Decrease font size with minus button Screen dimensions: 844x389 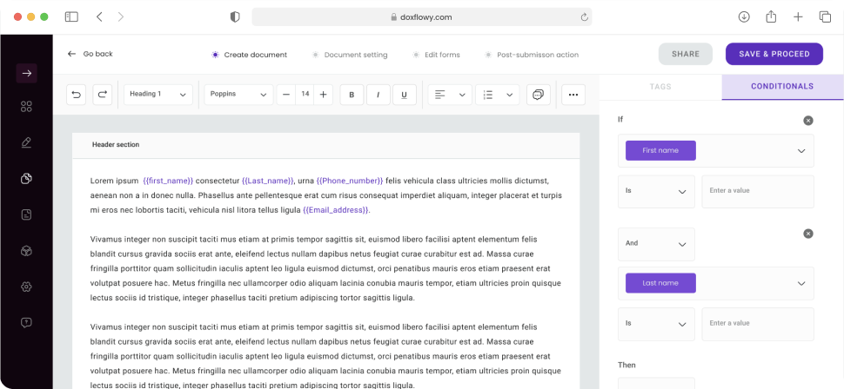click(286, 95)
